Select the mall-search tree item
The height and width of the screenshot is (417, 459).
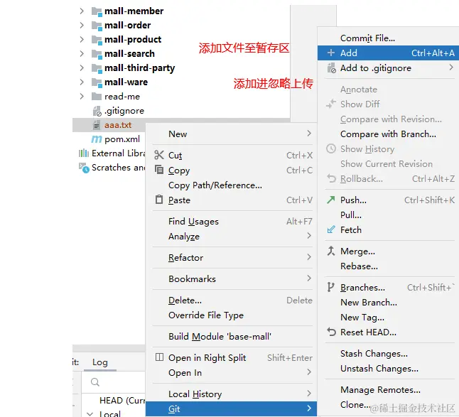click(x=129, y=54)
